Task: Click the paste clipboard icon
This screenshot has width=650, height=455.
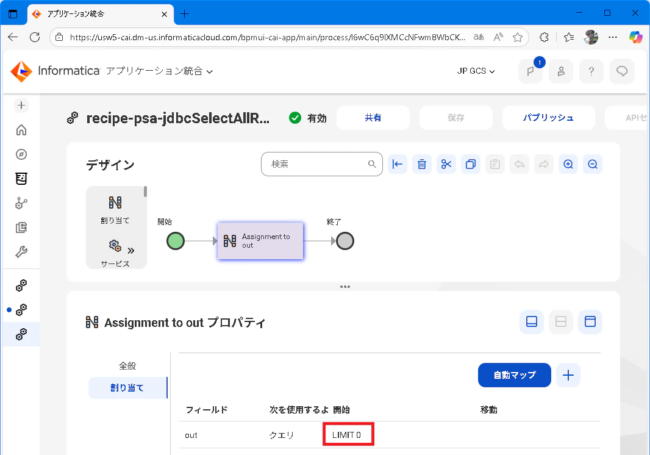Action: (x=495, y=164)
